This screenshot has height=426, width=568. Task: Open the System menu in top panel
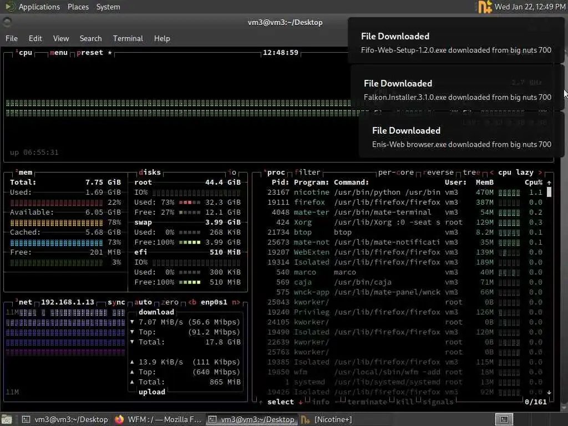108,7
